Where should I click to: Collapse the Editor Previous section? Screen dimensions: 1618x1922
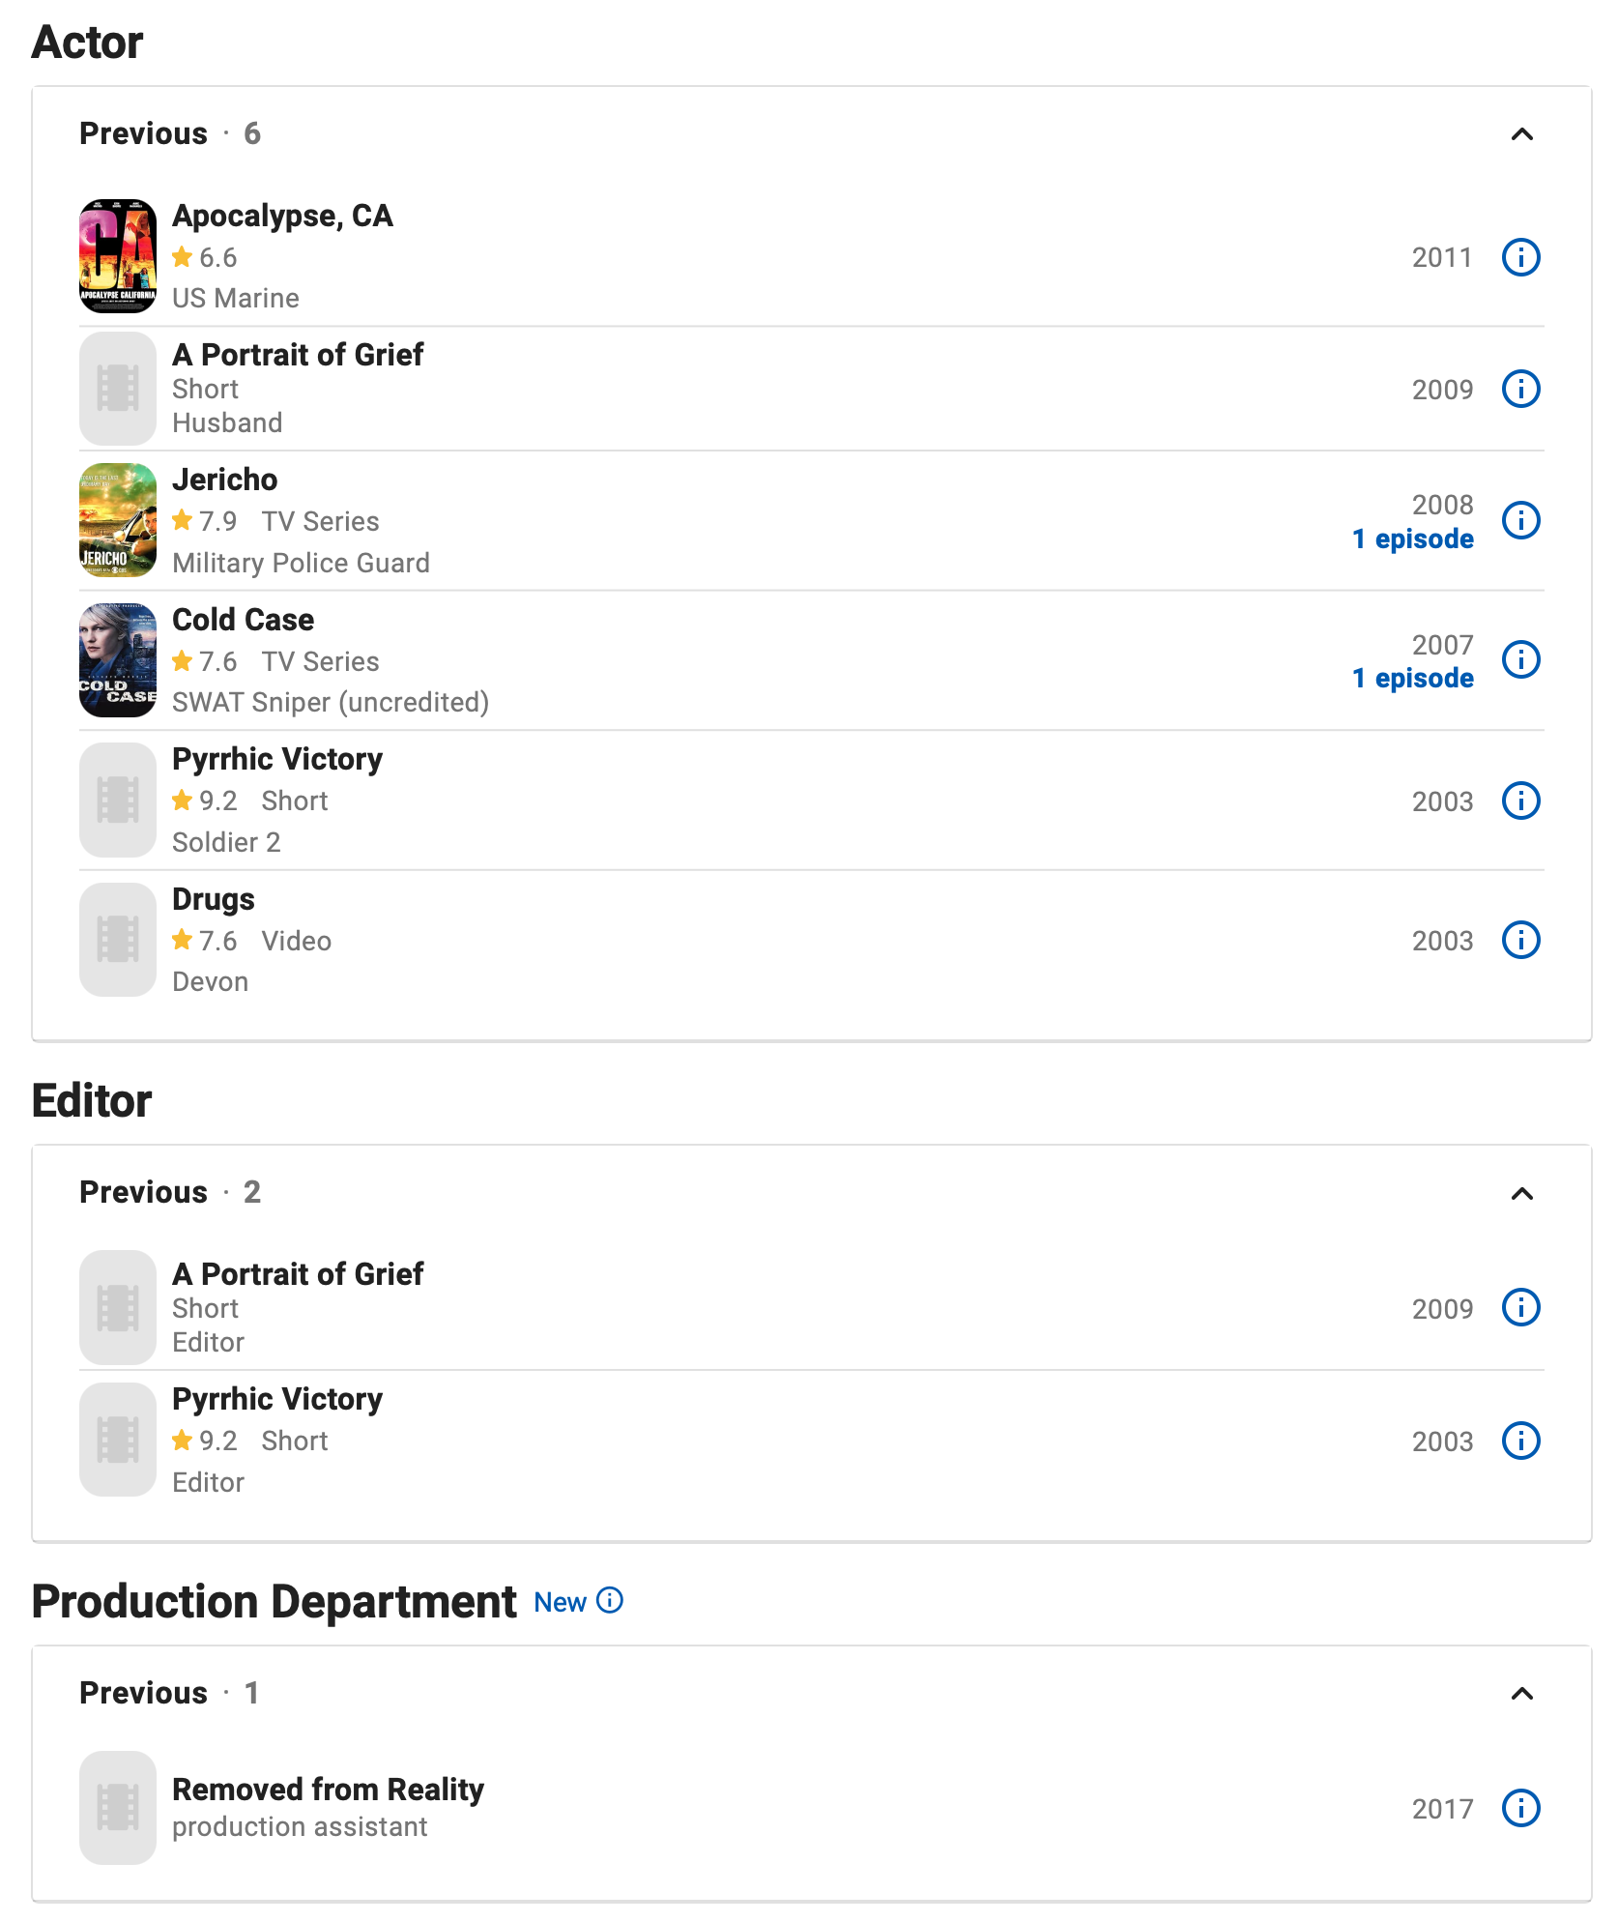click(x=1520, y=1194)
